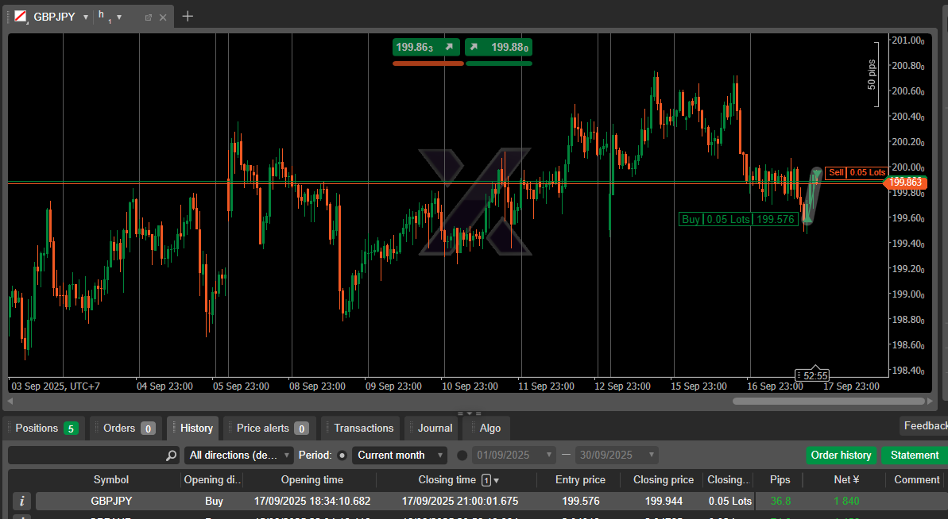
Task: Close the GBPJPY chart tab
Action: pos(164,17)
